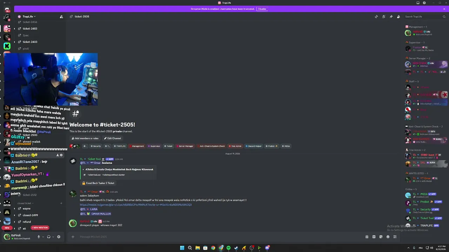Open the Inbox icon in title bar
Screen dimensions: 449x252
click(418, 3)
